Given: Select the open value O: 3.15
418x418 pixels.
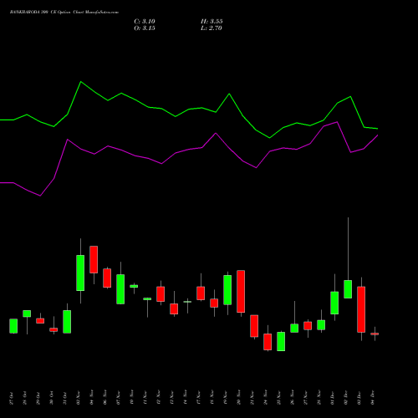Looking at the screenshot, I should [x=145, y=28].
